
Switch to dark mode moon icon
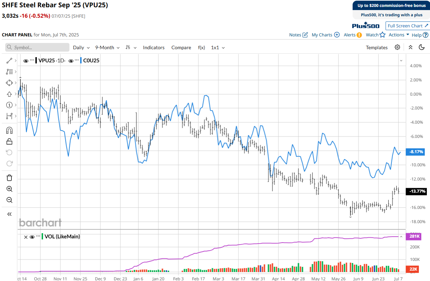(422, 47)
